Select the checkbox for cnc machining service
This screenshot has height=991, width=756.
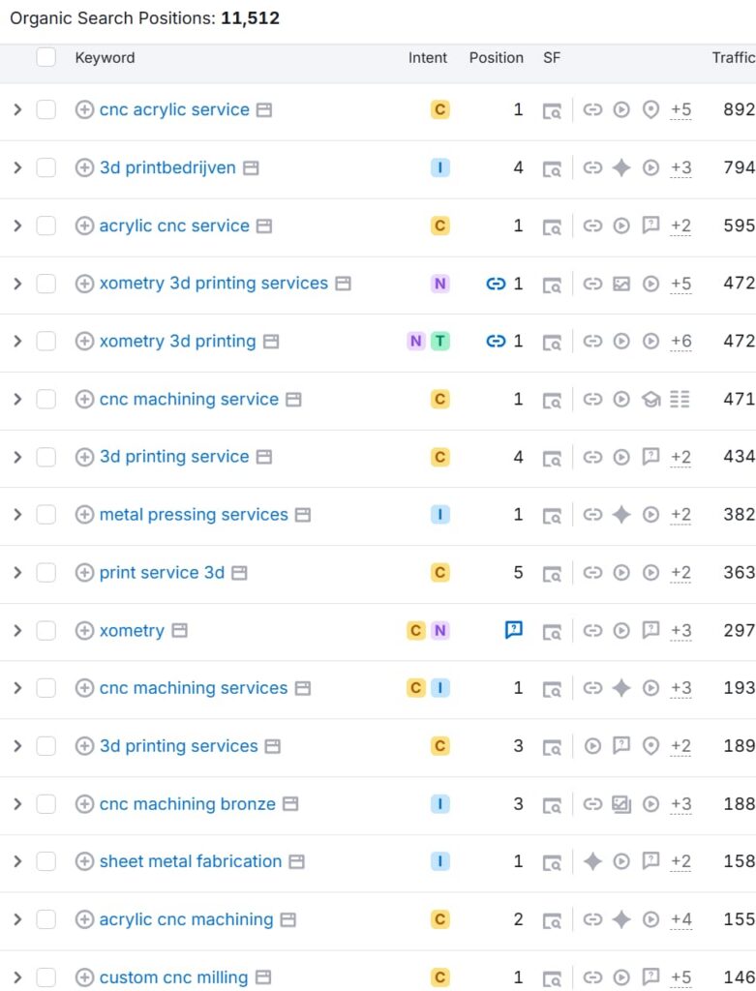click(x=46, y=400)
